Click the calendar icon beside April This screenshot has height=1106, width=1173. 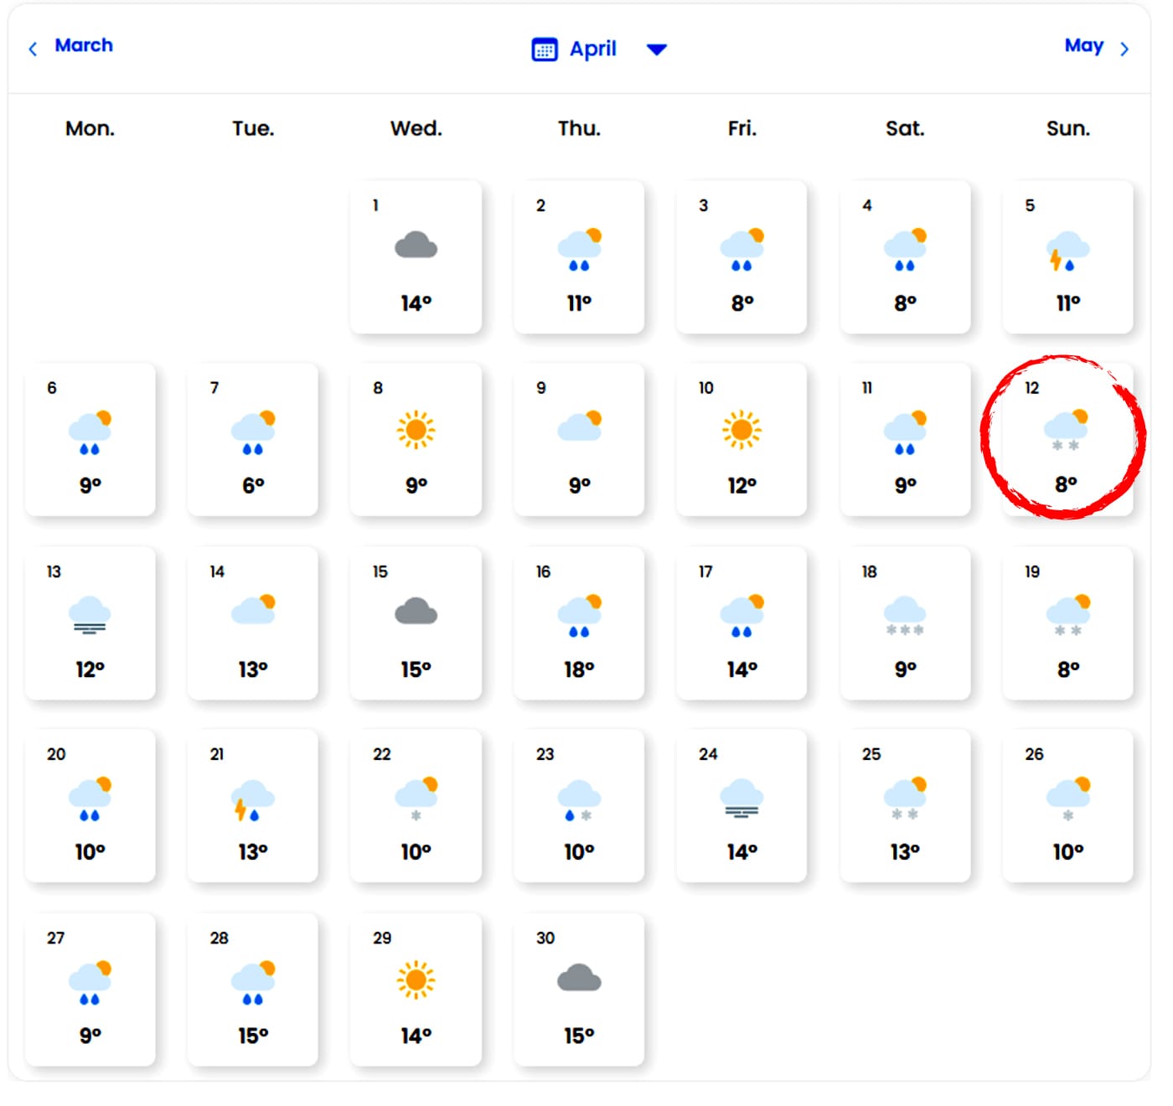click(545, 49)
